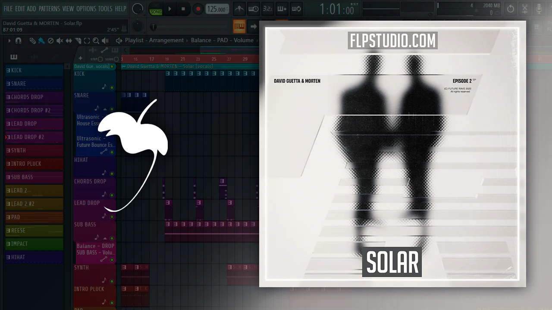Mute the SNARE track via its green LED

click(112, 109)
